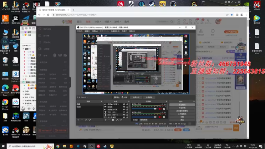Open 帮助(H) menu in OBS menu bar
Screen dimensions: 265x149
[132, 31]
